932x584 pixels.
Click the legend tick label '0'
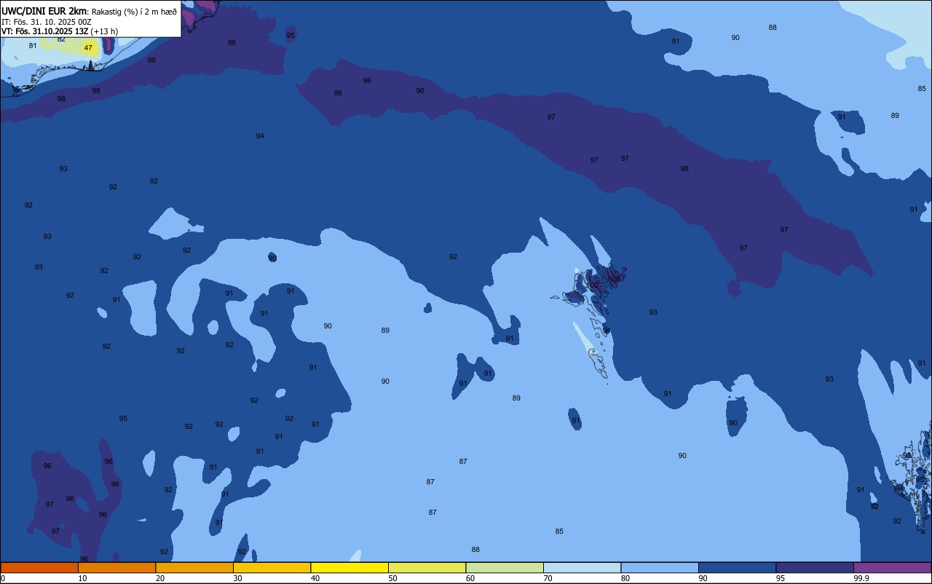(3, 578)
